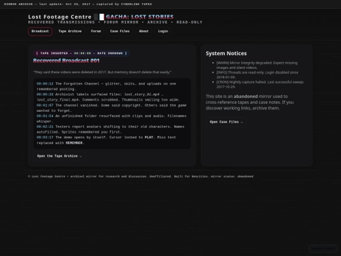
Task: Click 'Open Case Files' button in System Notices
Action: (226, 122)
